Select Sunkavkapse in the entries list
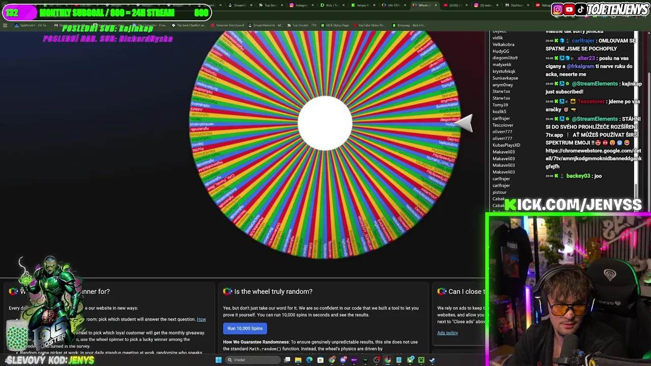The width and height of the screenshot is (651, 366). click(x=505, y=78)
